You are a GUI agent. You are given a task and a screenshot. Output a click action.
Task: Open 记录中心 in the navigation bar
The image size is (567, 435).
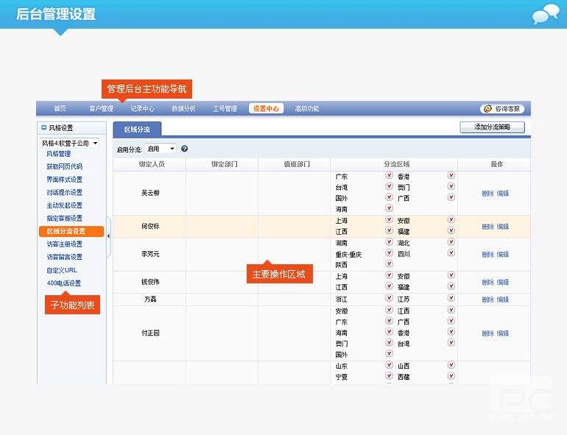142,108
